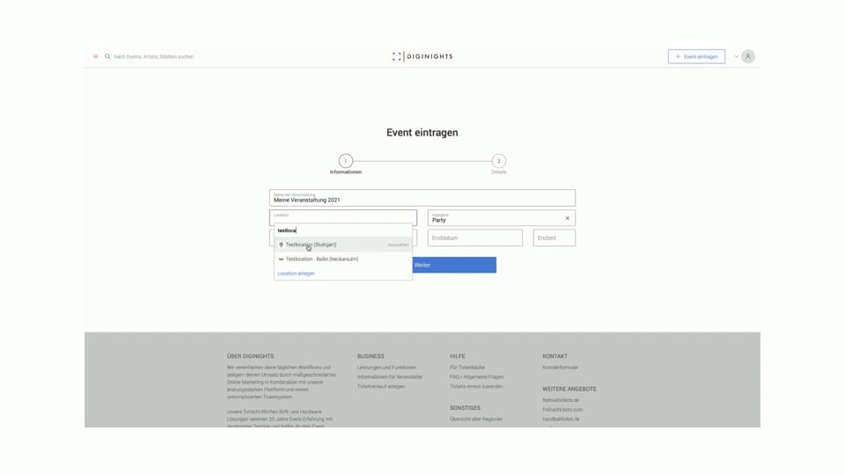845x475 pixels.
Task: Click the 'Event eintragen' header button
Action: coord(696,56)
